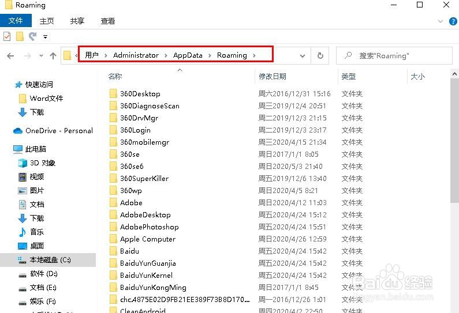Click the 文档 document icon under 此电脑
The height and width of the screenshot is (313, 459).
(23, 205)
